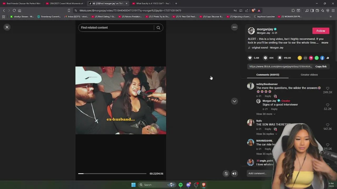Switch to Creator videos tab
337x189 pixels.
(309, 75)
